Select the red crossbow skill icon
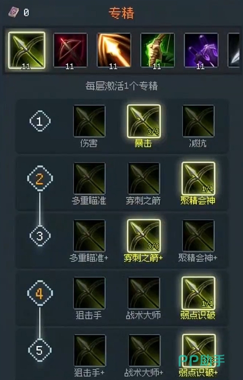The height and width of the screenshot is (380, 243). point(70,50)
